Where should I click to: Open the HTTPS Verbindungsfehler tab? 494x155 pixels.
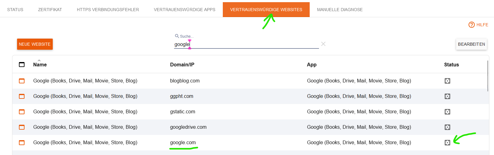(x=108, y=10)
